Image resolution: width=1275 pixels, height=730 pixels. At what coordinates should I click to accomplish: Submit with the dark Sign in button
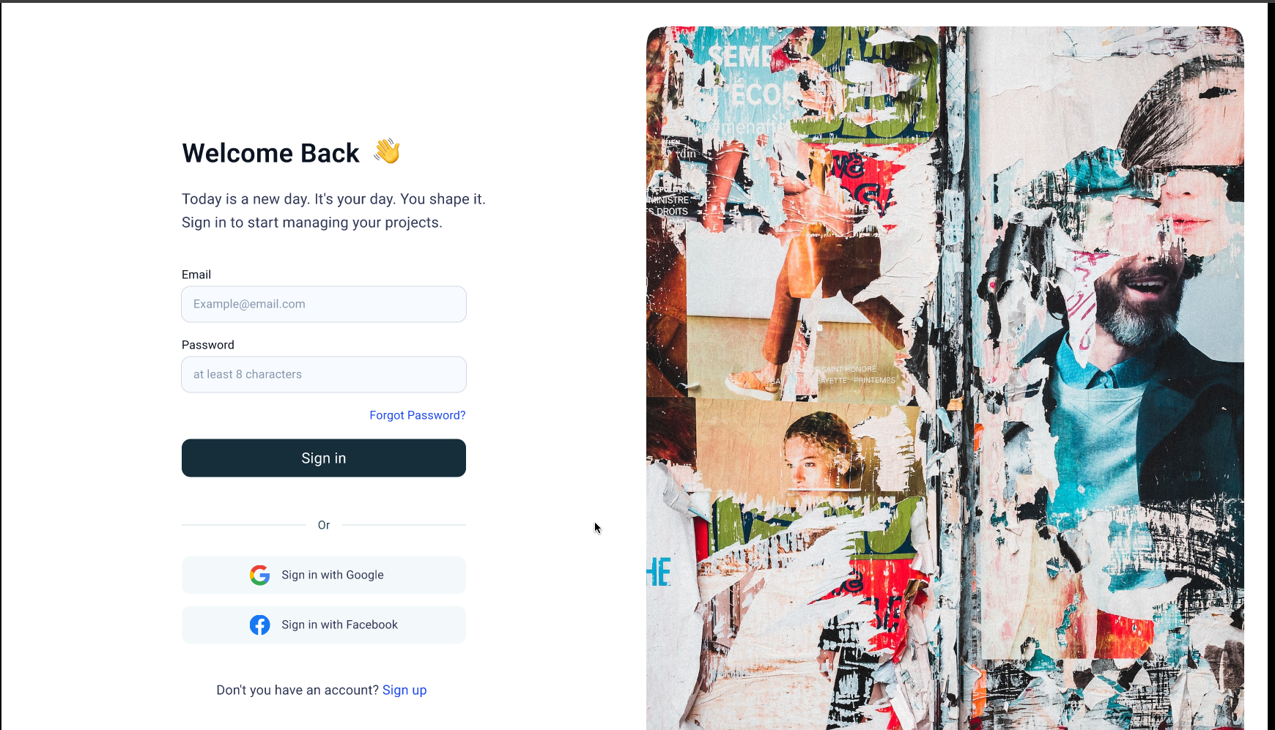click(x=324, y=458)
